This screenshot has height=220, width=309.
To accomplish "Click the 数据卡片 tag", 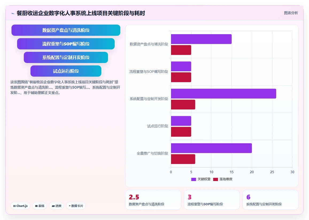I will pyautogui.click(x=76, y=206).
